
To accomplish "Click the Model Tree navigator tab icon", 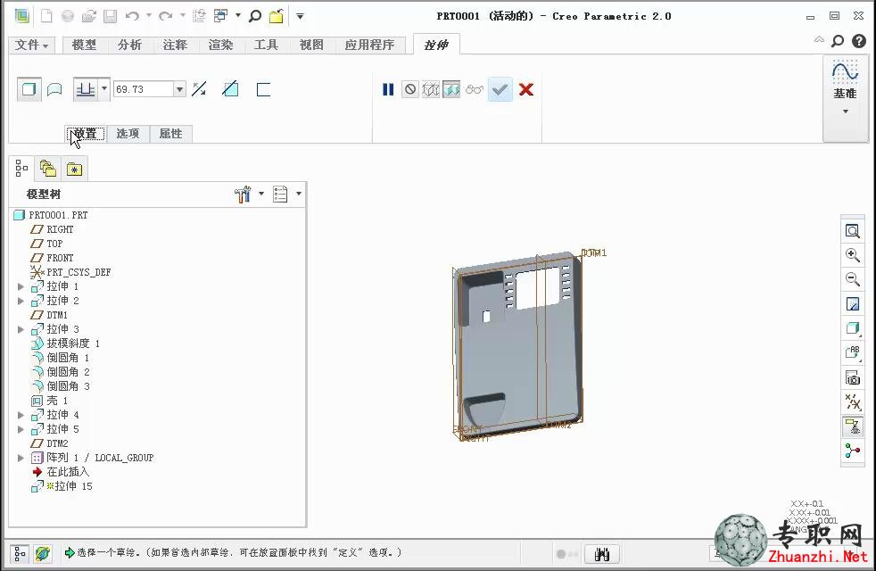I will [21, 168].
